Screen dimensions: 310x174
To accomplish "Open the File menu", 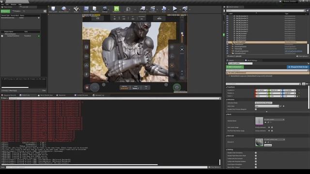I will pyautogui.click(x=2, y=4).
